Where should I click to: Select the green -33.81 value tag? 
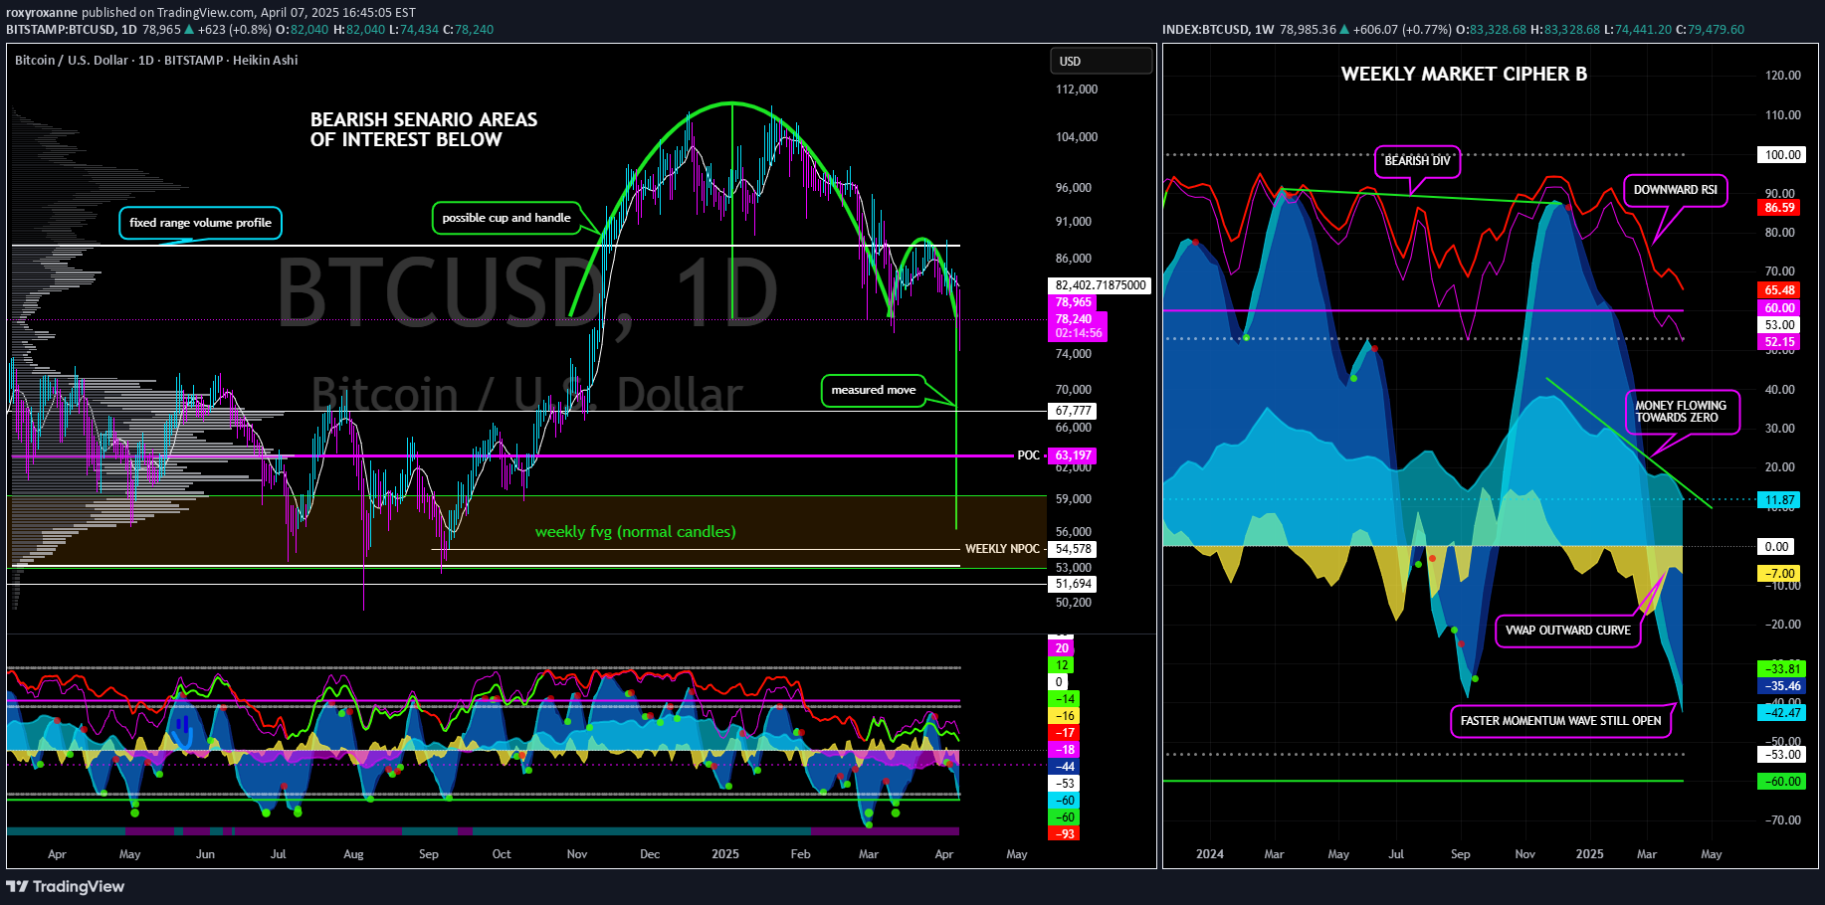click(1783, 669)
